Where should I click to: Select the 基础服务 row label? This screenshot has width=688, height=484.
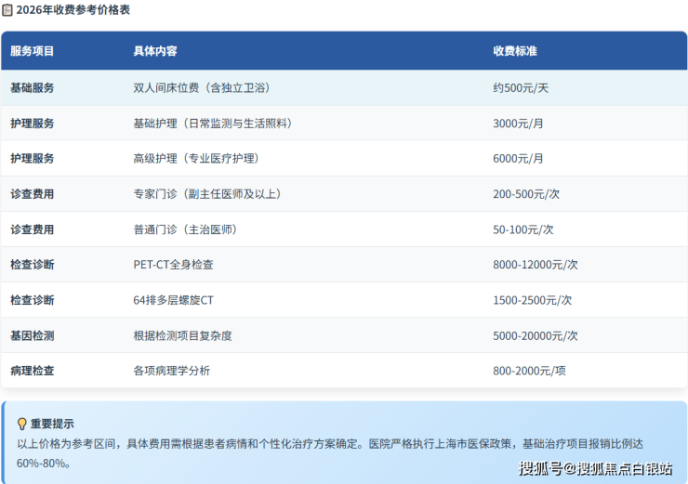coord(33,88)
